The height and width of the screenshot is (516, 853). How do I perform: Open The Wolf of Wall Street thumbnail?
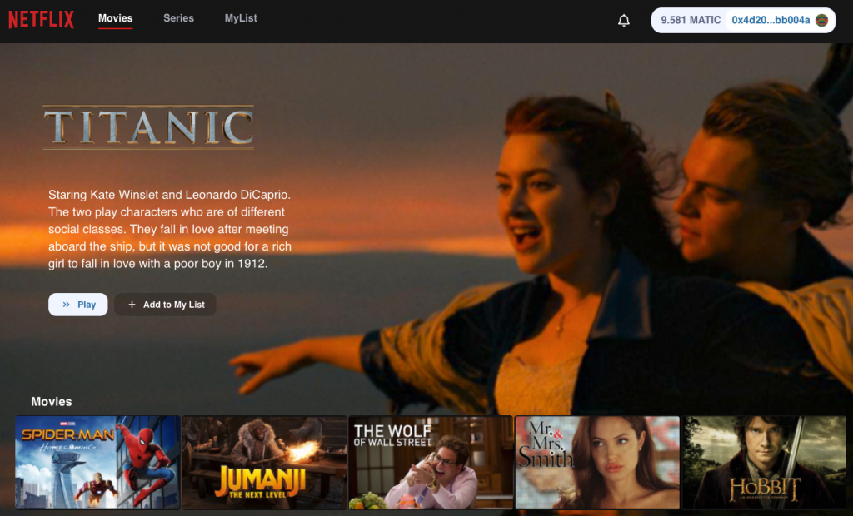click(431, 462)
